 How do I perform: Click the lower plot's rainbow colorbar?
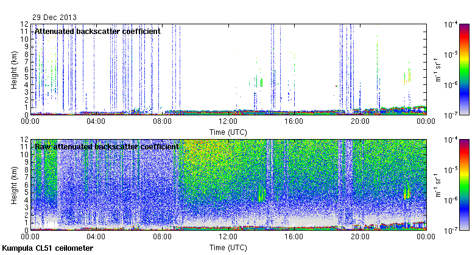pyautogui.click(x=464, y=185)
